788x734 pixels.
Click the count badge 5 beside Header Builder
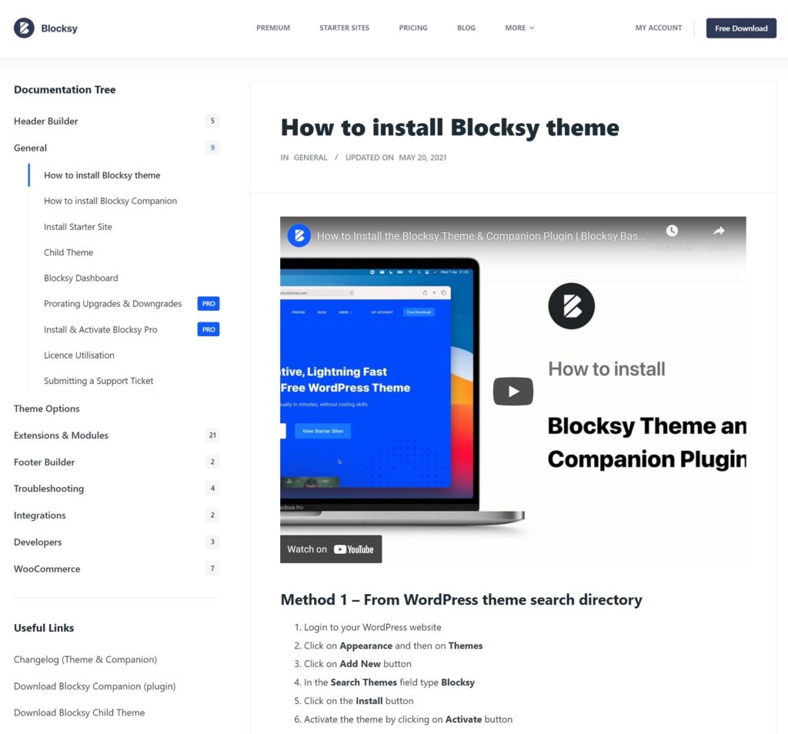point(212,121)
